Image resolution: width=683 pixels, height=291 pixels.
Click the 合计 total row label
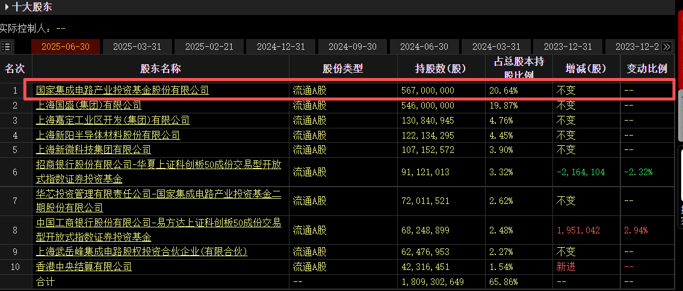[x=45, y=282]
